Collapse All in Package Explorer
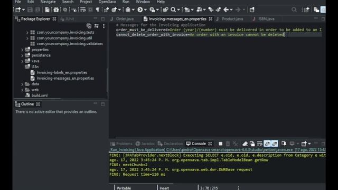Viewport: 338px width, 190px height. (89, 26)
